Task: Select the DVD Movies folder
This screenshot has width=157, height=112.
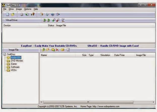Action: tap(17, 61)
